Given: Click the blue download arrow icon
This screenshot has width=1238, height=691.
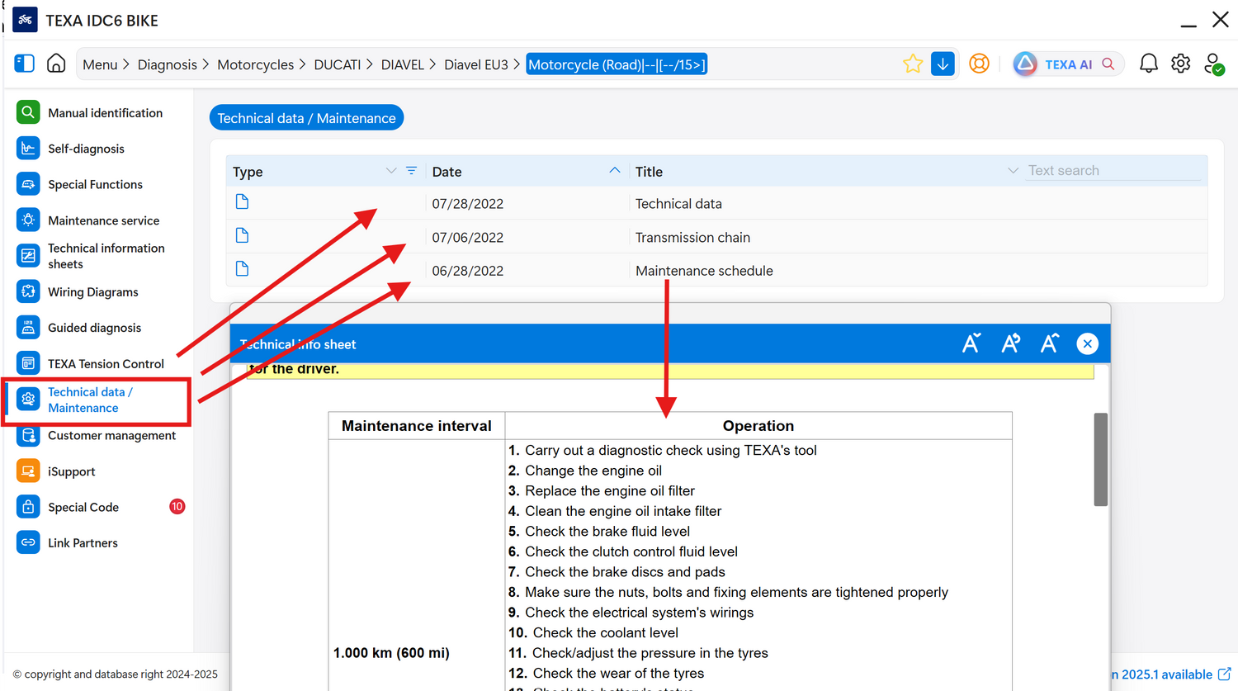Looking at the screenshot, I should [943, 64].
